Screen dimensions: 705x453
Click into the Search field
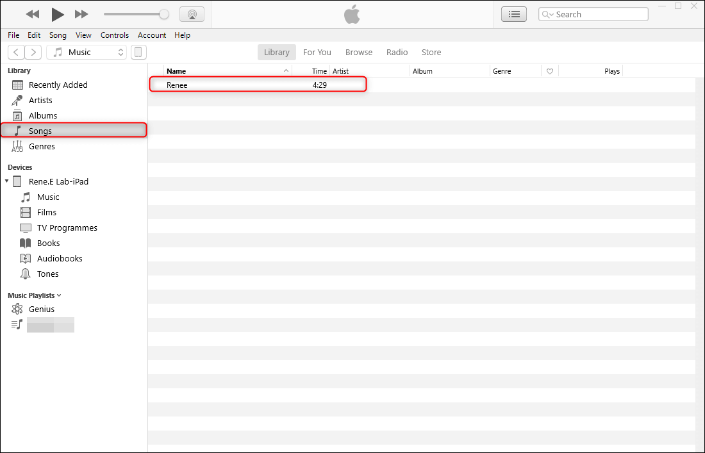(593, 14)
